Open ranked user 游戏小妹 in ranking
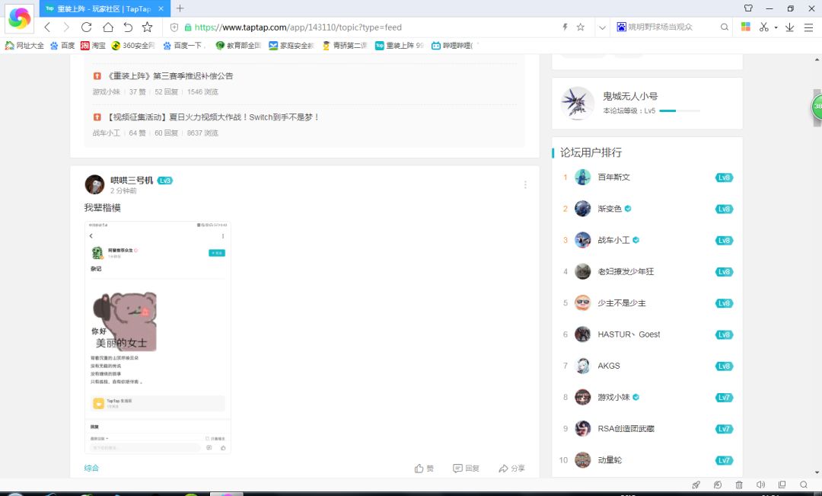This screenshot has height=496, width=822. click(x=614, y=397)
